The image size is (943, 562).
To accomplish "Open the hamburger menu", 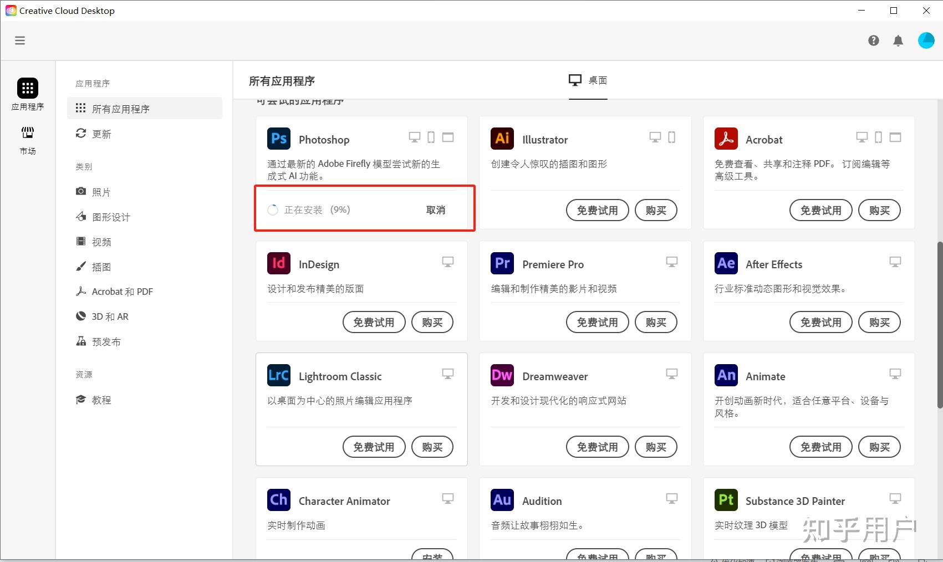I will [20, 40].
